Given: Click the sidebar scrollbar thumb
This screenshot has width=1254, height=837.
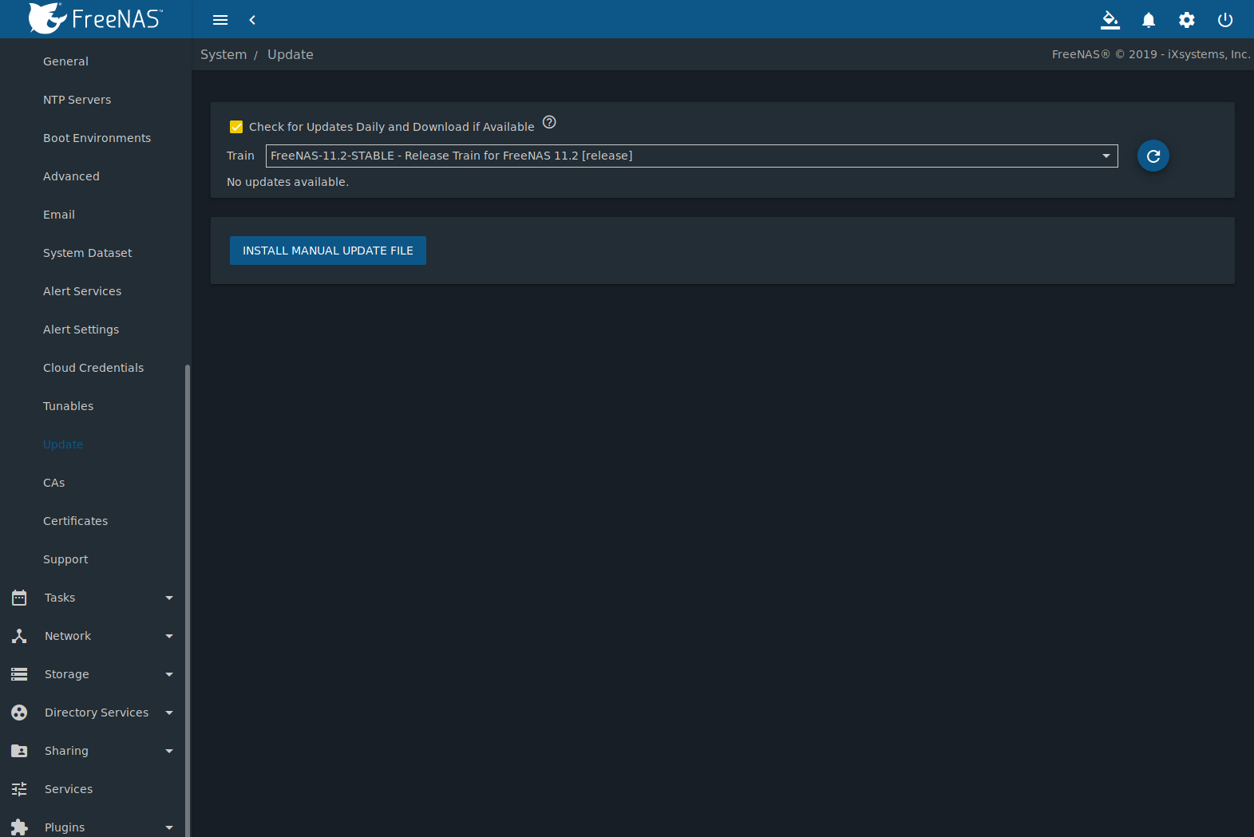Looking at the screenshot, I should coord(188,600).
